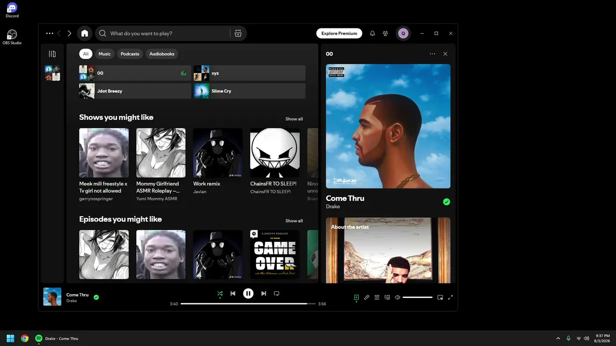Close the Now Playing side panel

(445, 54)
